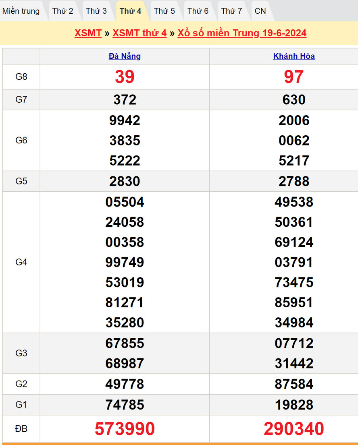Image resolution: width=358 pixels, height=445 pixels.
Task: Go to the Thứ 5 tab
Action: point(164,11)
